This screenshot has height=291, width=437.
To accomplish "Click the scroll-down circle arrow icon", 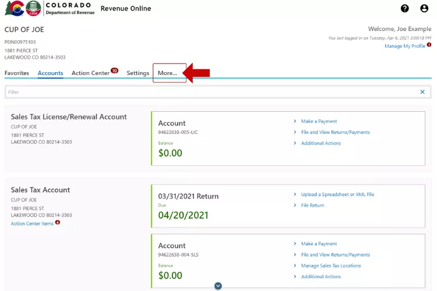I will 218,286.
